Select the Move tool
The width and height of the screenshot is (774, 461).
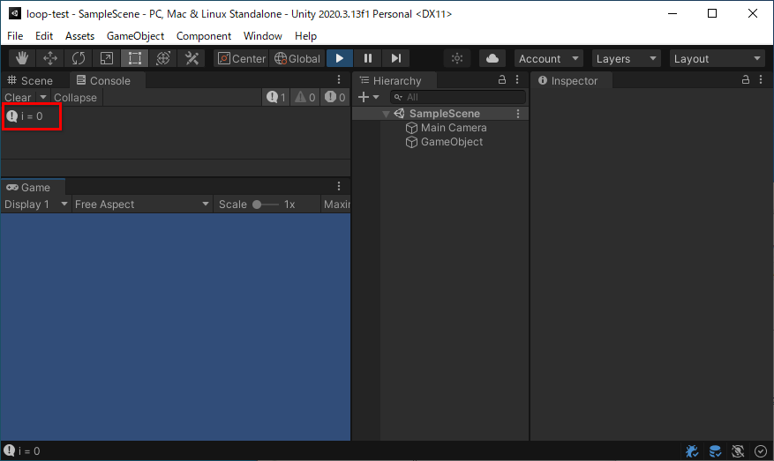pyautogui.click(x=49, y=58)
